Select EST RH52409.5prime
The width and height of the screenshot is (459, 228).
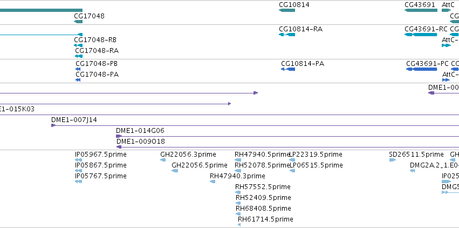coord(263,198)
